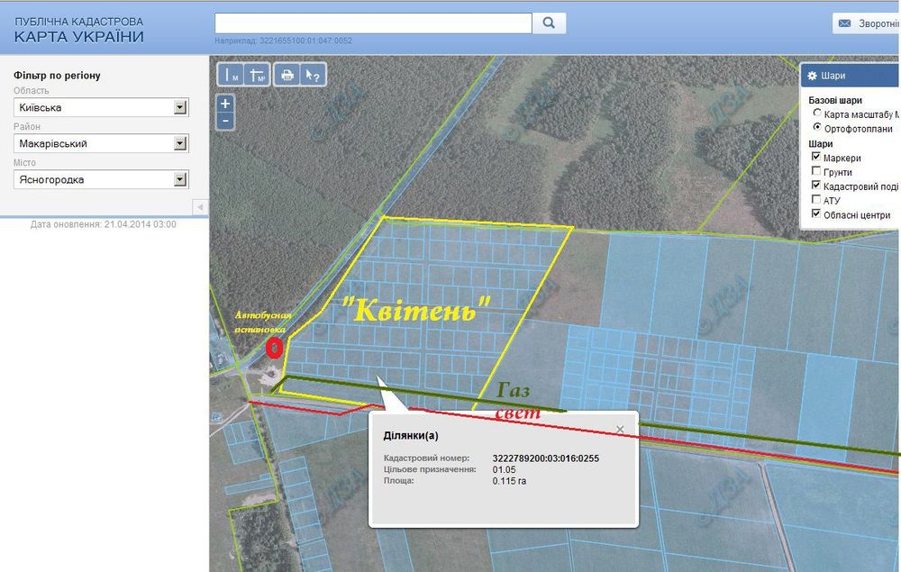Click the Зворотній feedback button

[867, 23]
